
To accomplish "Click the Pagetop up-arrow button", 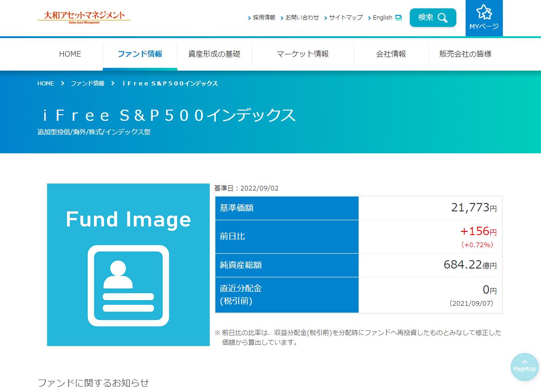I will click(524, 367).
